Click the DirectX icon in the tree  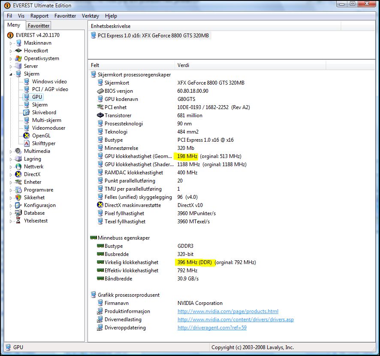[18, 174]
